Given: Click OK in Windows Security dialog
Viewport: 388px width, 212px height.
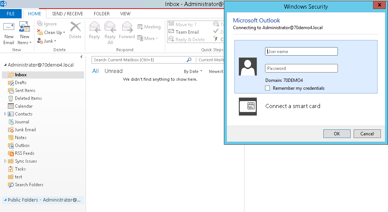Looking at the screenshot, I should pos(337,133).
